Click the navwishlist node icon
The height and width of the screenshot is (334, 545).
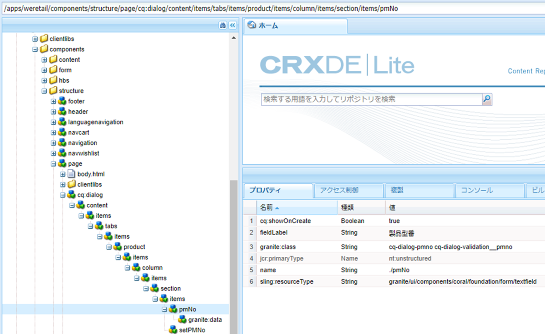click(x=62, y=153)
